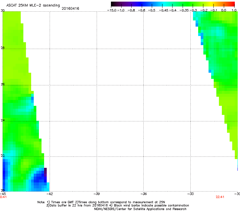Click the latitude label "24"

coord(3,120)
